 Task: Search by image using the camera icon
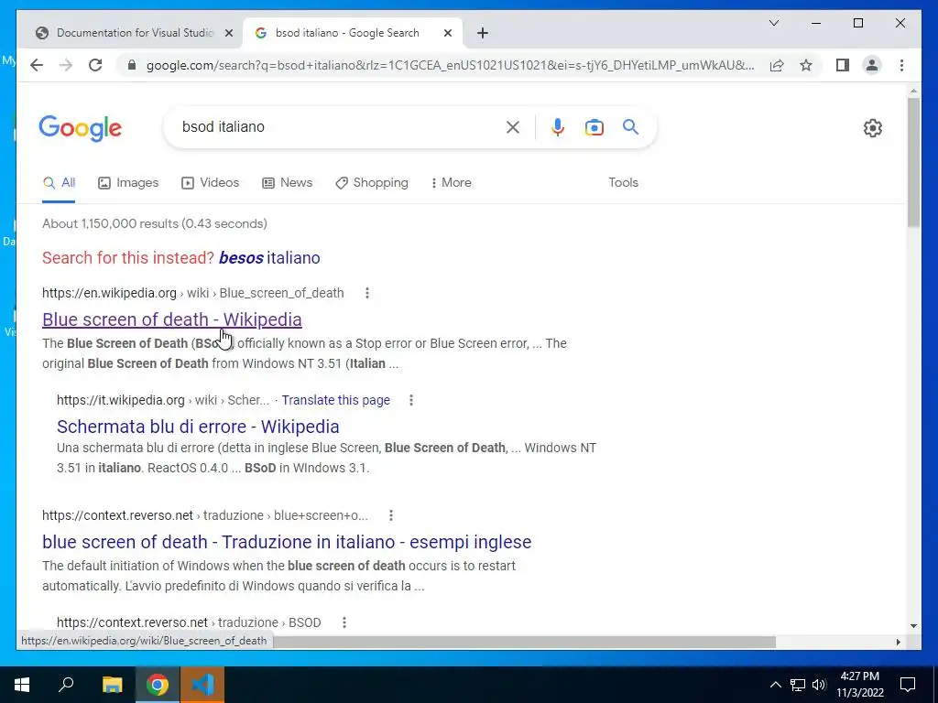pos(594,127)
